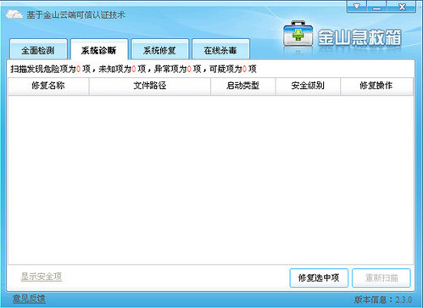Open the 系统修复 tab
The image size is (423, 308).
(x=159, y=50)
